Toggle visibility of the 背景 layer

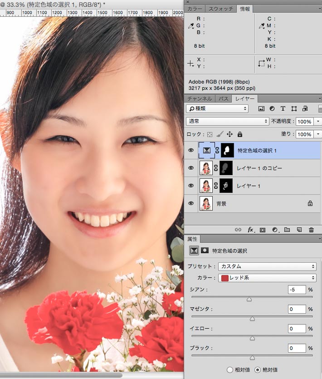coord(190,204)
